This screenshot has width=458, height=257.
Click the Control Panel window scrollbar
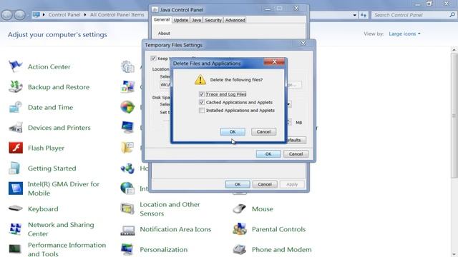(x=454, y=115)
